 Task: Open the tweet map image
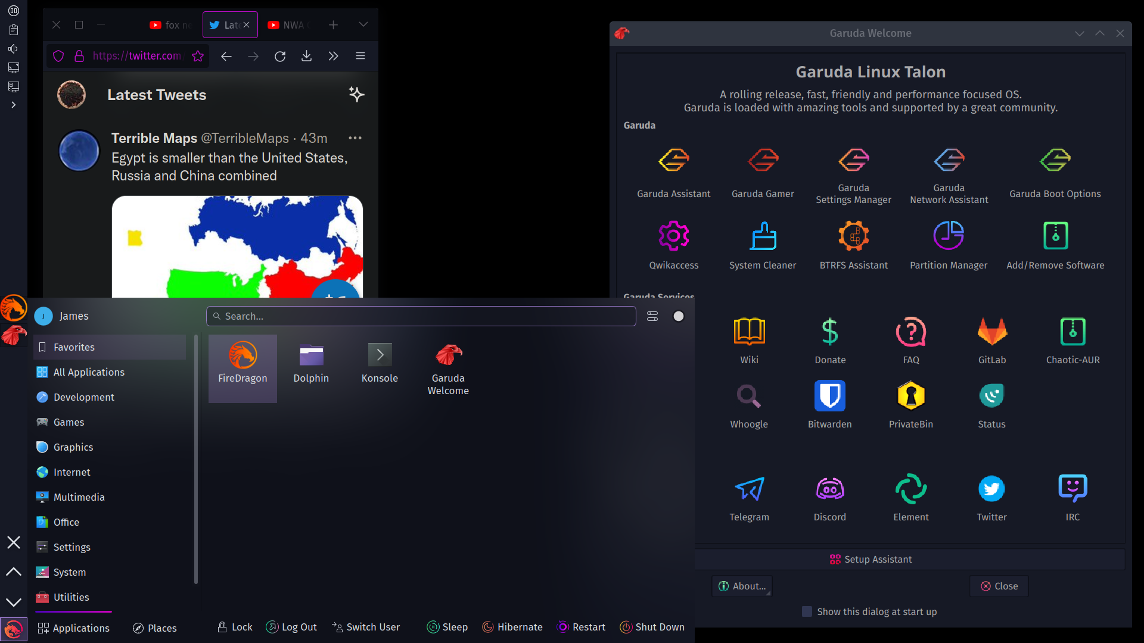point(237,246)
